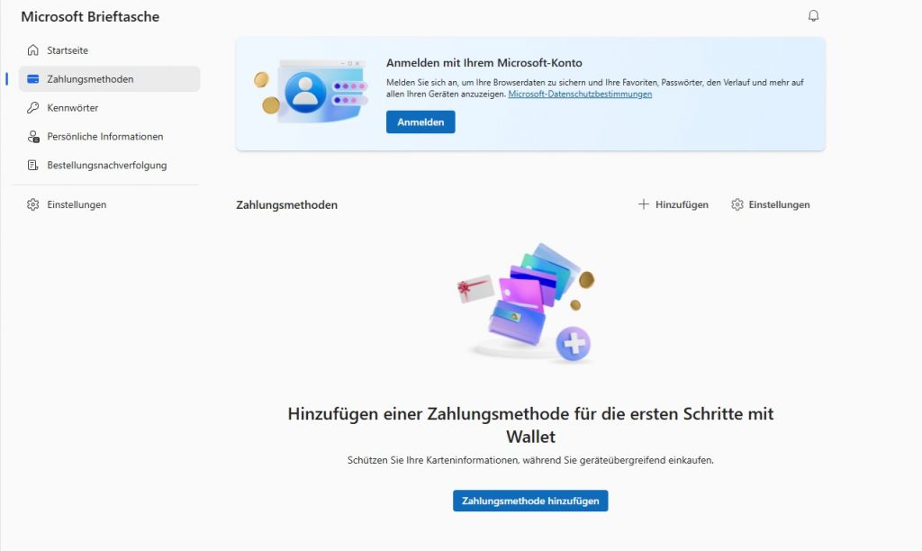Click the Zahlungsmethode hinzufügen button

tap(530, 501)
